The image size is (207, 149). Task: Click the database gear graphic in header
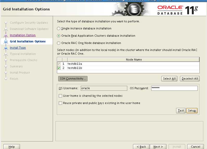tap(134, 9)
